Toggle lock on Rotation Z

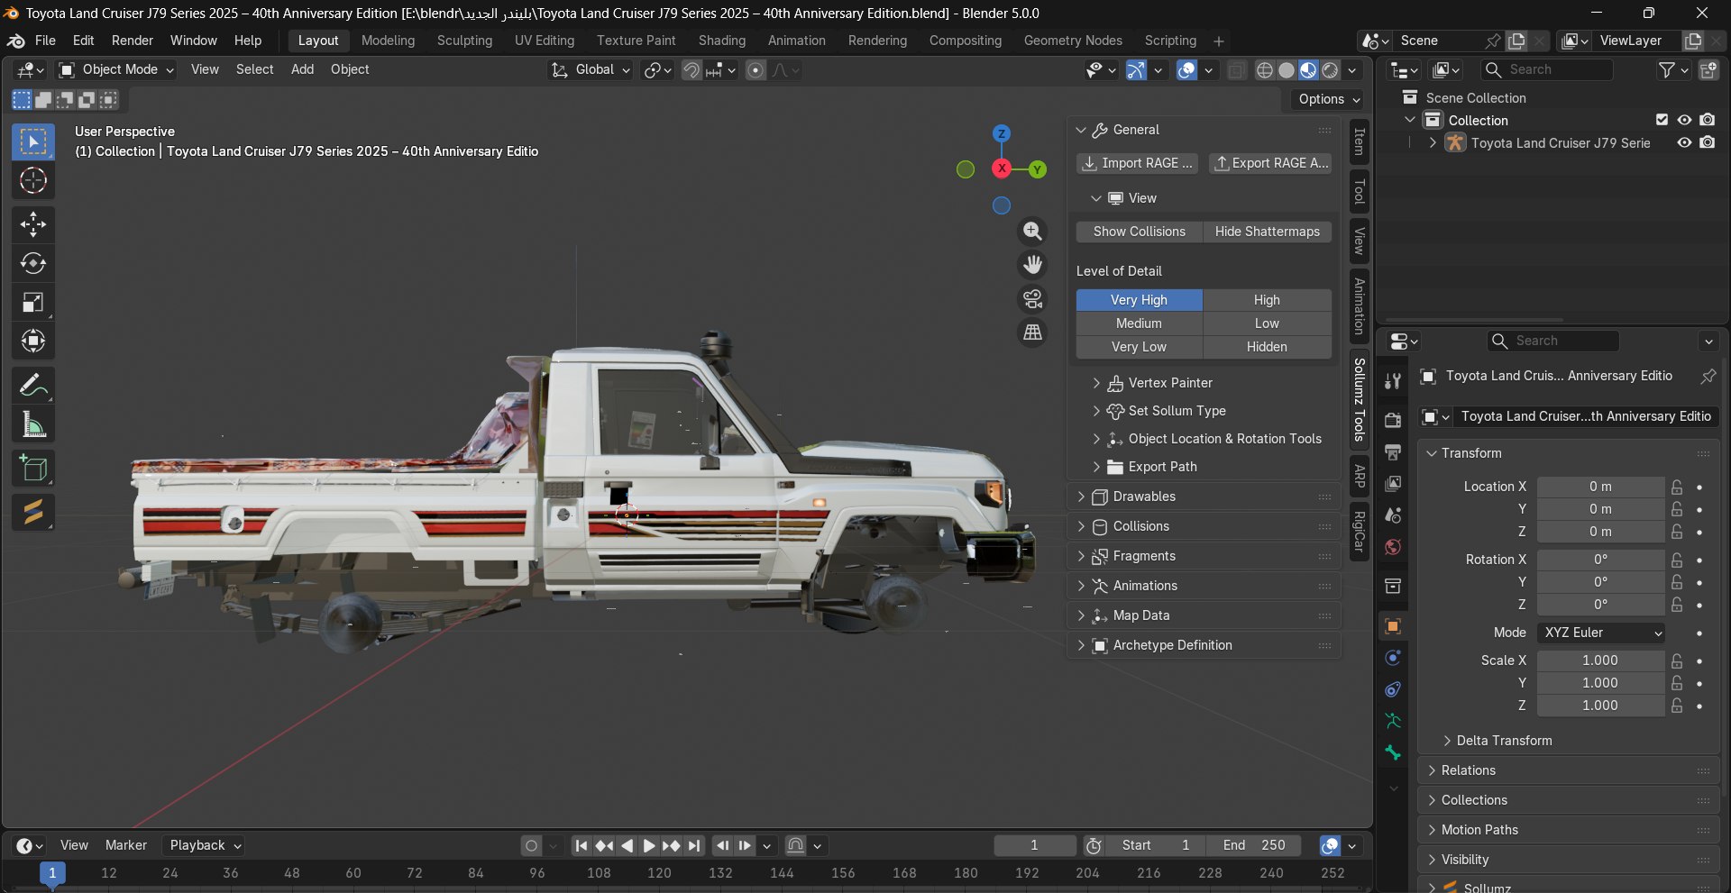pos(1677,605)
